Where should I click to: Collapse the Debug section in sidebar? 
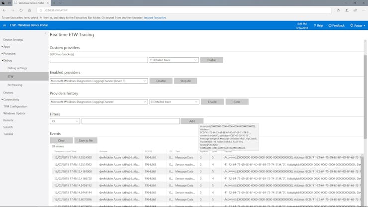pyautogui.click(x=7, y=60)
